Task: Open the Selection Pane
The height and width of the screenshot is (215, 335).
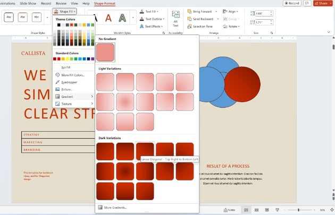Action: 202,26
